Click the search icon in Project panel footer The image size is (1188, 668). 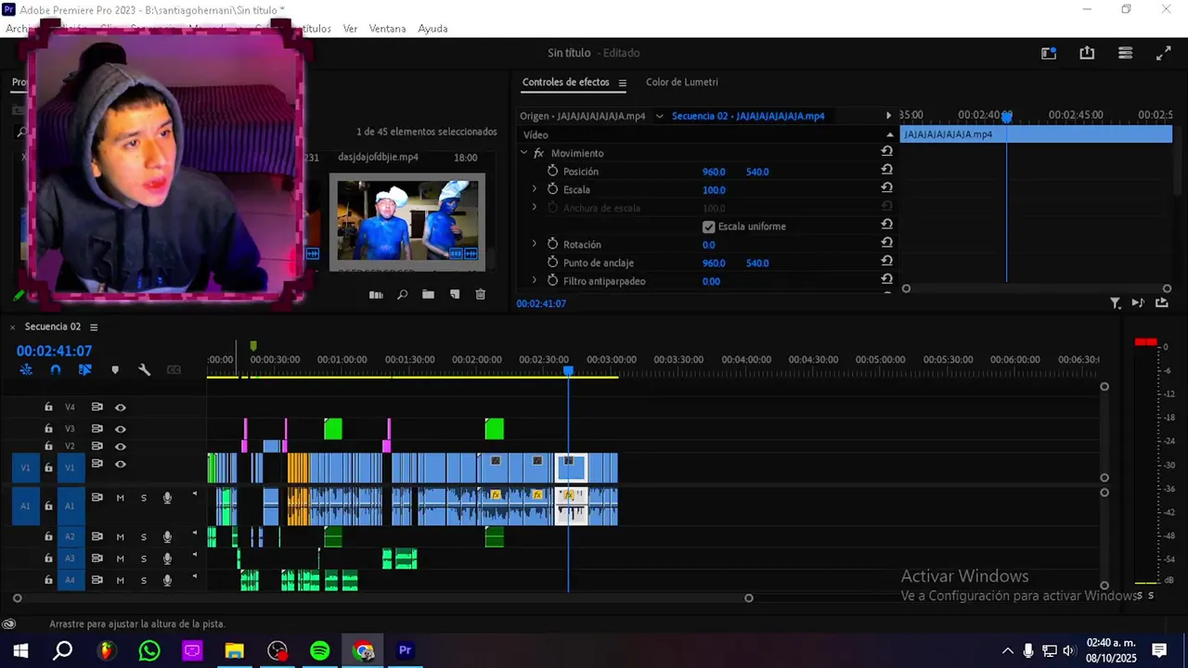click(x=402, y=294)
